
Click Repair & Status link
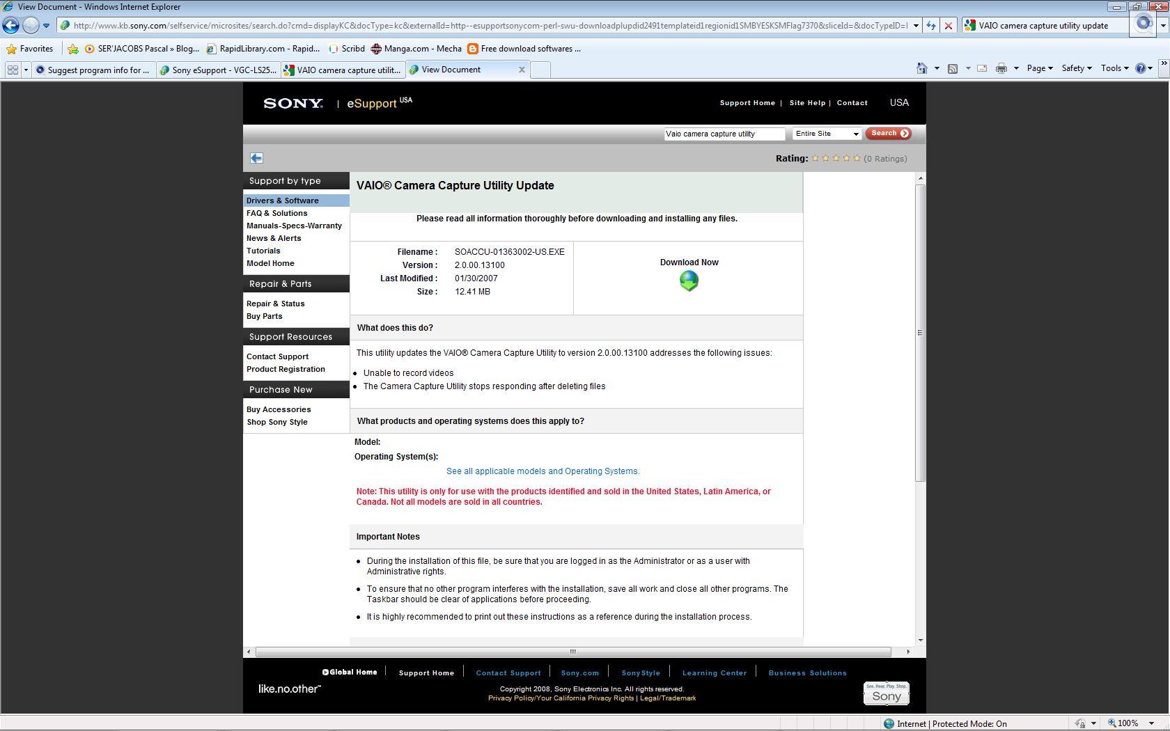pyautogui.click(x=275, y=304)
